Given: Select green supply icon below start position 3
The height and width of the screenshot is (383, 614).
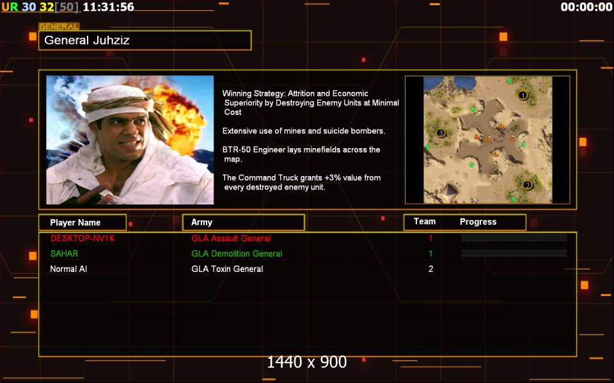Looking at the screenshot, I should (427, 147).
